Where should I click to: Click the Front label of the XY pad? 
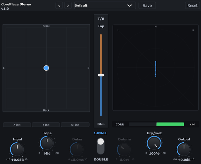point(46,26)
